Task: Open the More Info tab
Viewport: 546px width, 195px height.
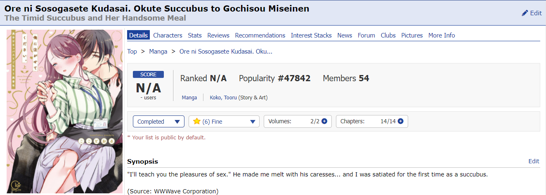Action: click(442, 35)
